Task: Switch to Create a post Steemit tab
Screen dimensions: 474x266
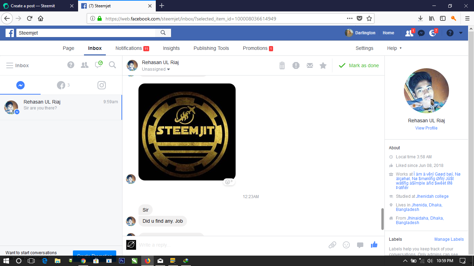Action: click(x=39, y=6)
